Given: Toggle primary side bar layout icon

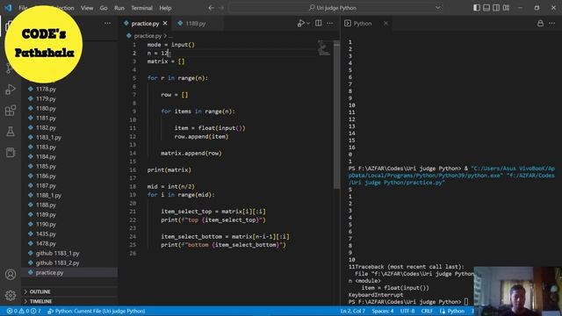Looking at the screenshot, I should pos(477,8).
